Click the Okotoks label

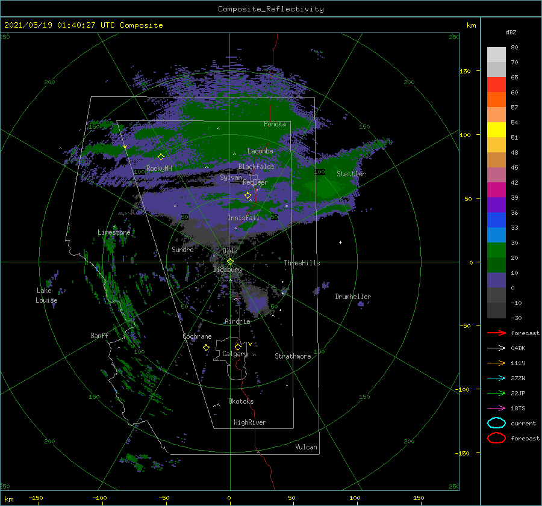point(241,401)
